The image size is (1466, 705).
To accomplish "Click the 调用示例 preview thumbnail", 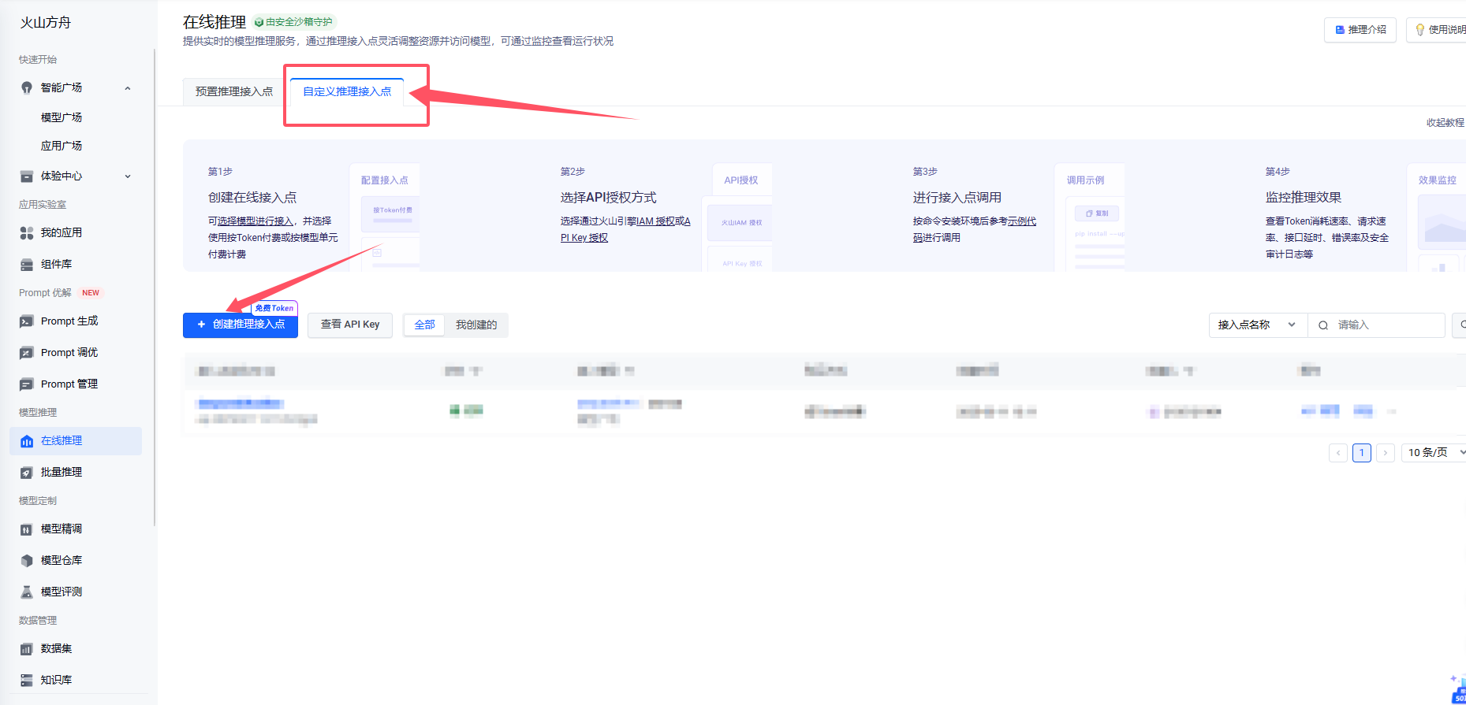I will tap(1090, 217).
